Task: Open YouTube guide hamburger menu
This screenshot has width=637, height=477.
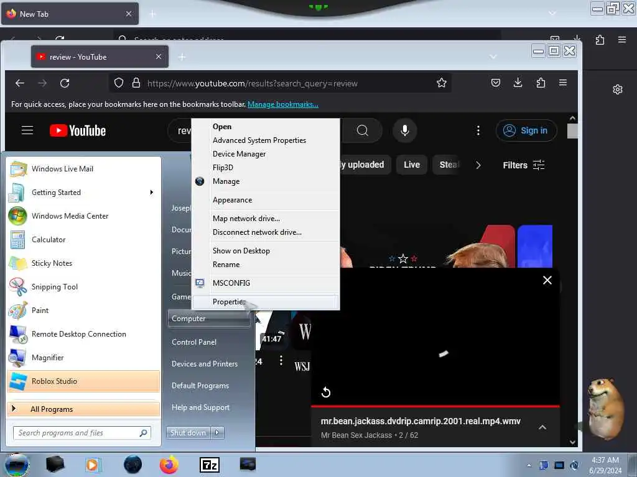Action: tap(27, 130)
